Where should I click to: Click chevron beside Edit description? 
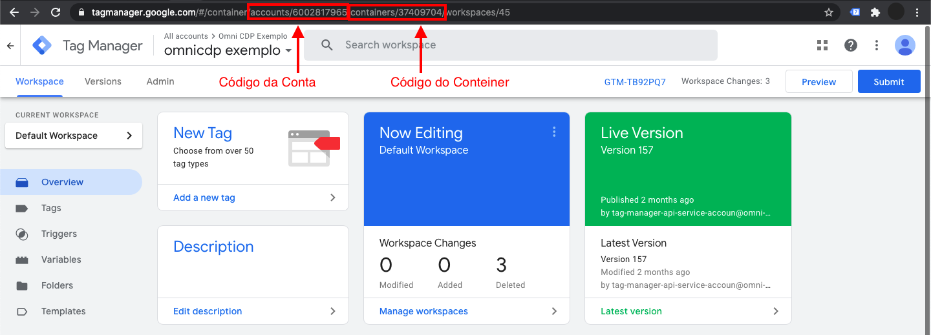[x=333, y=311]
